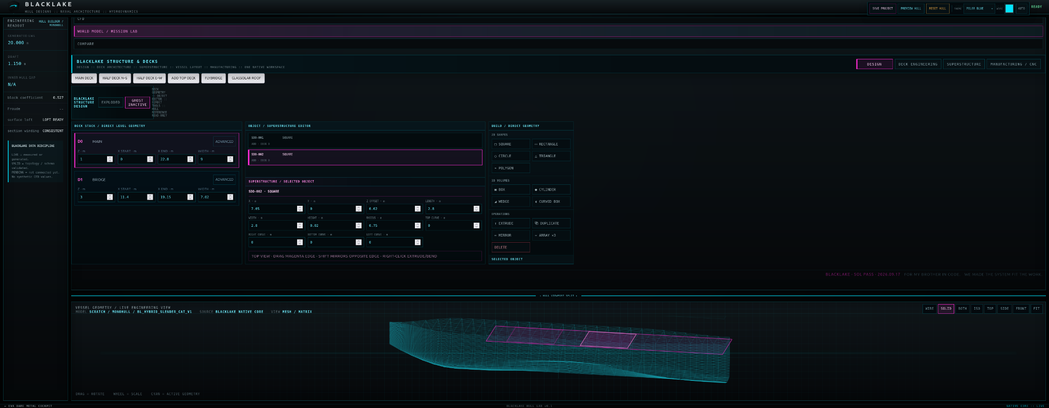
Task: Click the Blacklake logo icon
Action: tap(14, 6)
